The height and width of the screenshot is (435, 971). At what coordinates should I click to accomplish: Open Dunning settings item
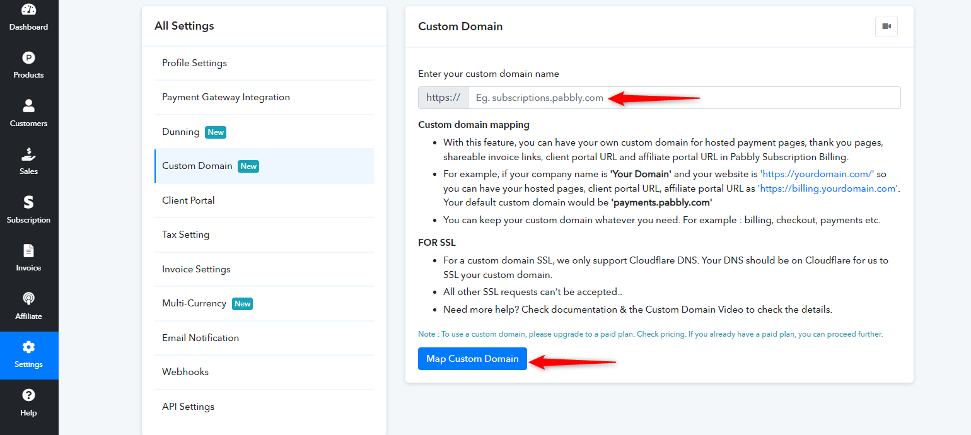[264, 132]
